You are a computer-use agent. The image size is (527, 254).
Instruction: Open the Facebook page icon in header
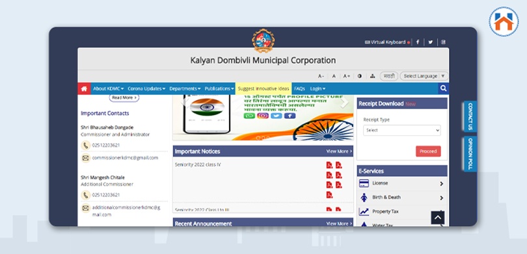tap(418, 42)
